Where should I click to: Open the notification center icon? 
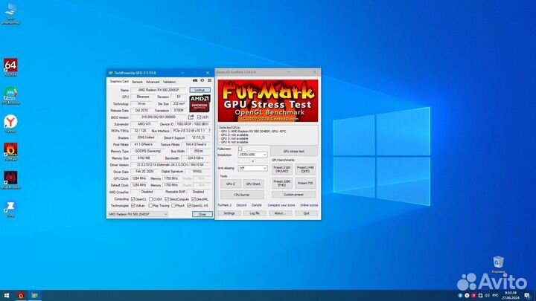[x=528, y=296]
